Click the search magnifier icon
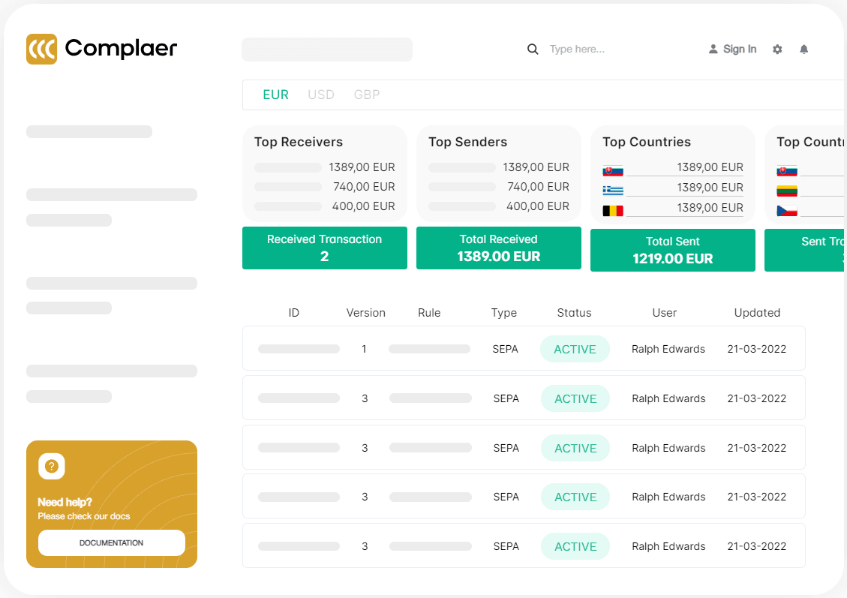 click(x=533, y=50)
